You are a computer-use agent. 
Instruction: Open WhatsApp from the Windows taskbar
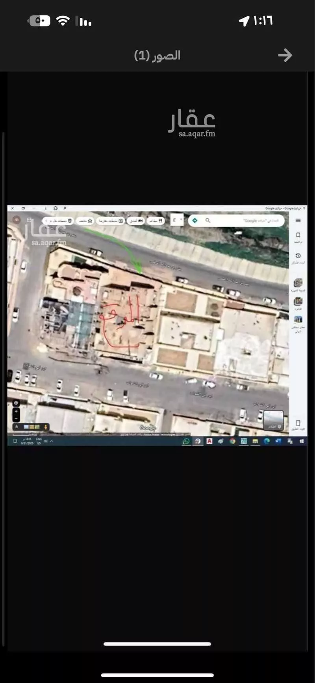coord(186,441)
